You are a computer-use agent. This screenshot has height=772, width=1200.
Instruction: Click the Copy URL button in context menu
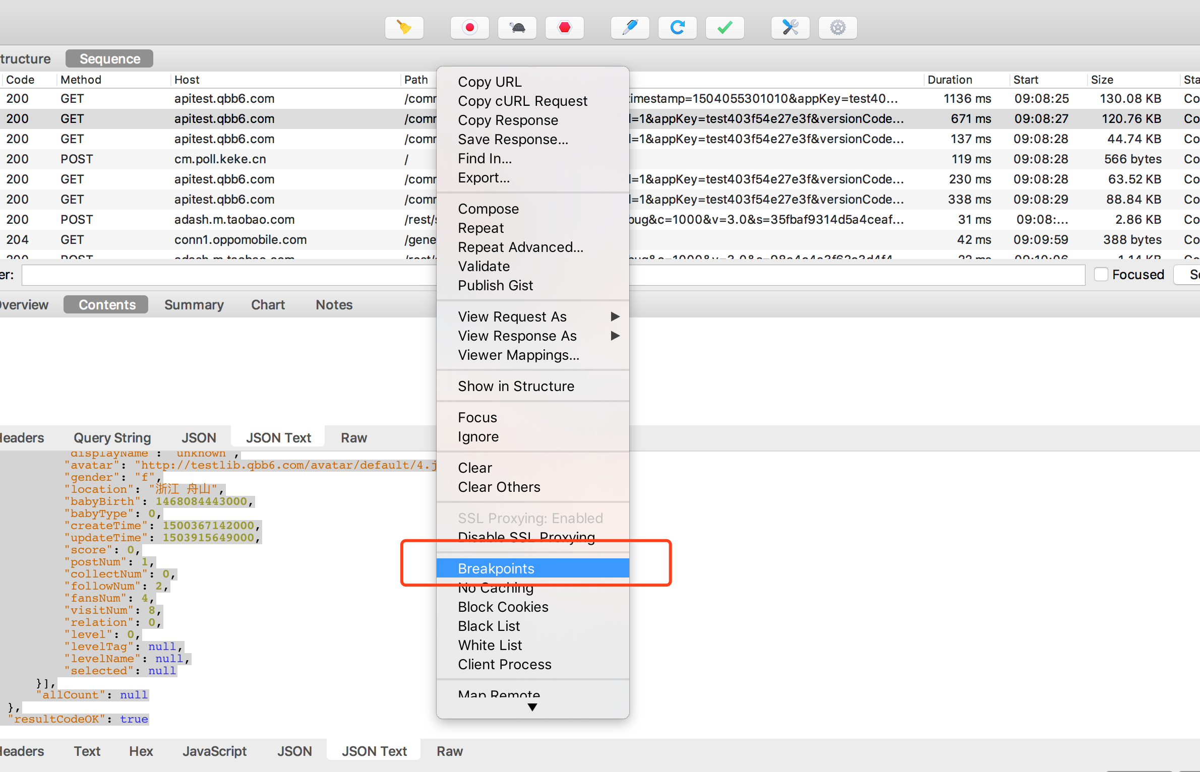(x=490, y=81)
